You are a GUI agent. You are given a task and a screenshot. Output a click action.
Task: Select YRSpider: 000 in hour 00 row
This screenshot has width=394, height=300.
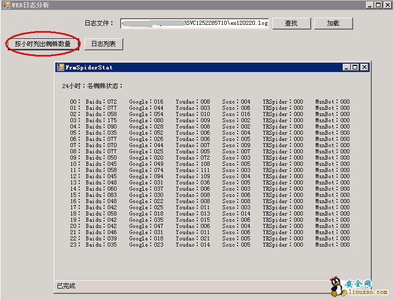click(283, 102)
